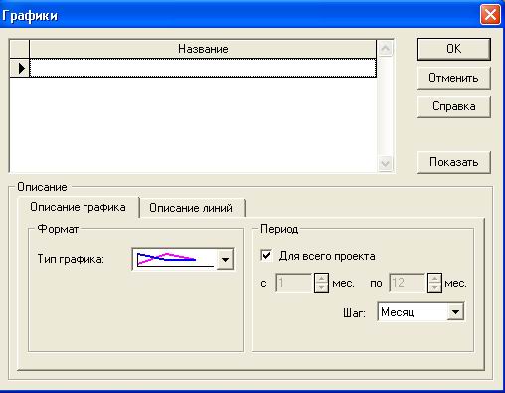Click the empty name cell in first row
Screen dimensions: 505x393
point(203,68)
